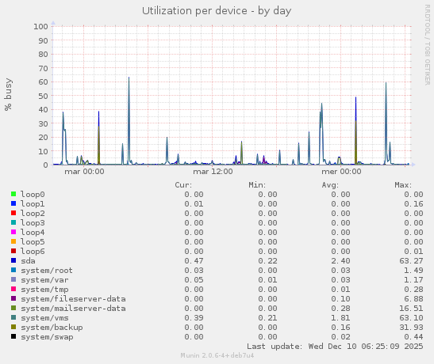Click system/swap max value 0.44
This screenshot has width=434, height=364.
coord(413,337)
